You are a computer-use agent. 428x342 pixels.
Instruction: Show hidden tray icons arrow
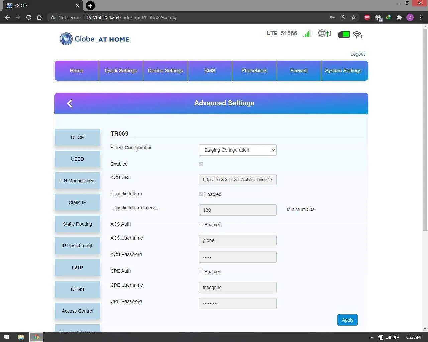click(372, 337)
